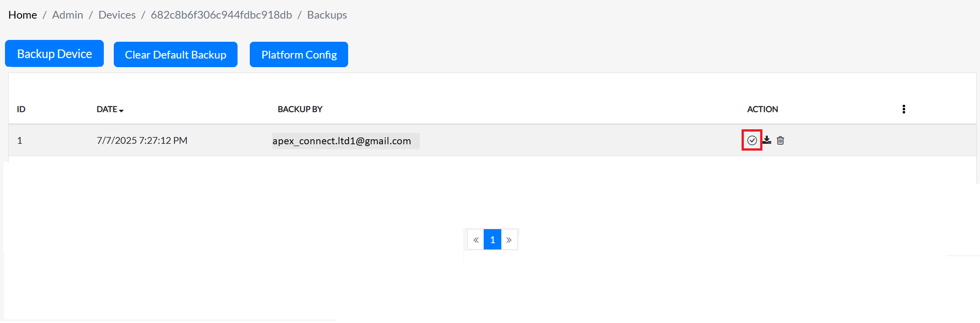Delete backup 1 with trash icon
Screen dimensions: 980x323
click(780, 141)
